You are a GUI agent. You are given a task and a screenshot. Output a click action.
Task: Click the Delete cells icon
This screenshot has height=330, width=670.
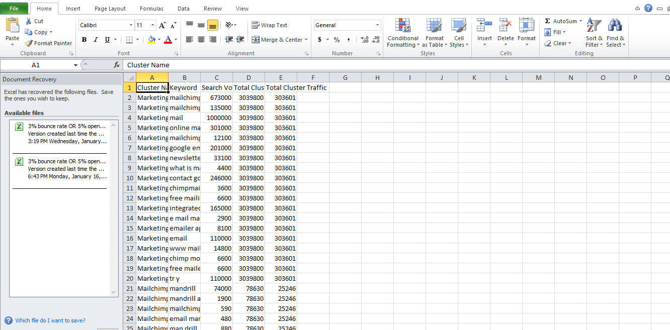pyautogui.click(x=506, y=26)
